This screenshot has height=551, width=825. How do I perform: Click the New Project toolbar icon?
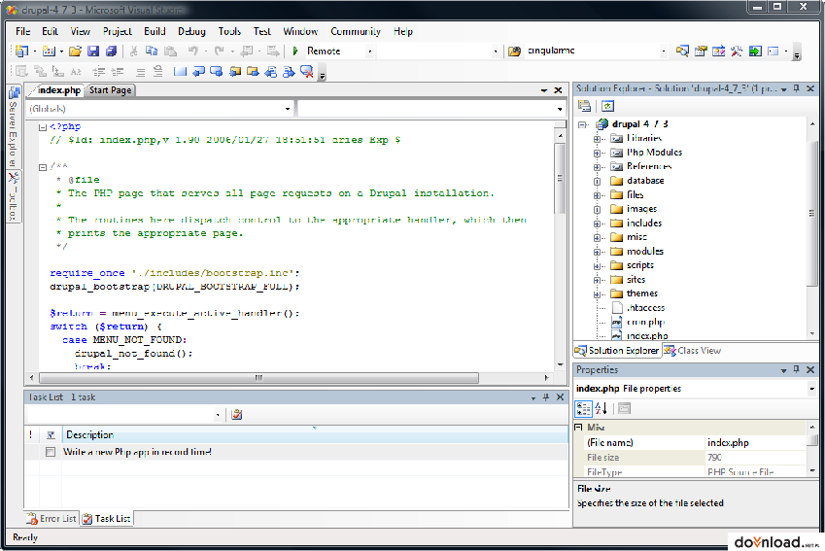pyautogui.click(x=22, y=52)
